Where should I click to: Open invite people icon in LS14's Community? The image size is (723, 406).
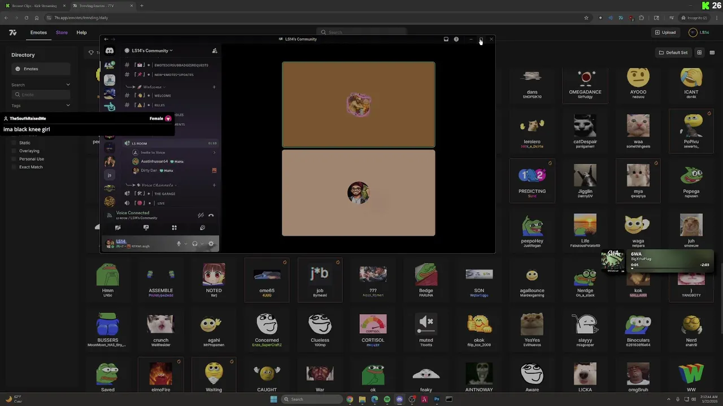[215, 51]
